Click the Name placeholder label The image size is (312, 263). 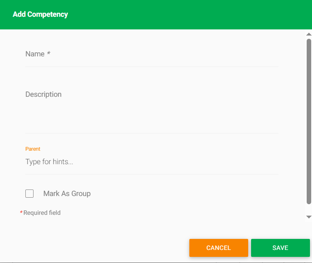coord(35,54)
